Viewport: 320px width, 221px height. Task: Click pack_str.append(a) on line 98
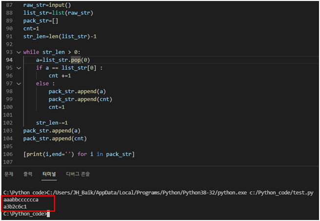click(x=77, y=91)
